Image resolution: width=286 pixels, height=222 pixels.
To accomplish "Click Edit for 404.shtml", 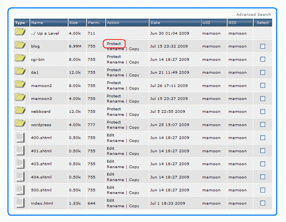I will (110, 175).
